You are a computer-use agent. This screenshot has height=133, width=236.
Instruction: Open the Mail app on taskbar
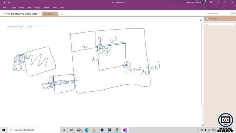79,130
